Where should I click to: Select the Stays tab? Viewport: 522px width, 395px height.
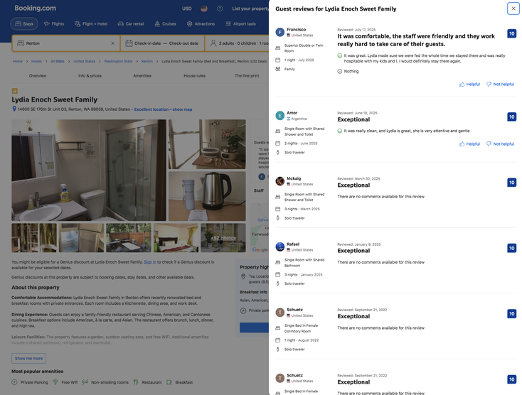coord(24,23)
